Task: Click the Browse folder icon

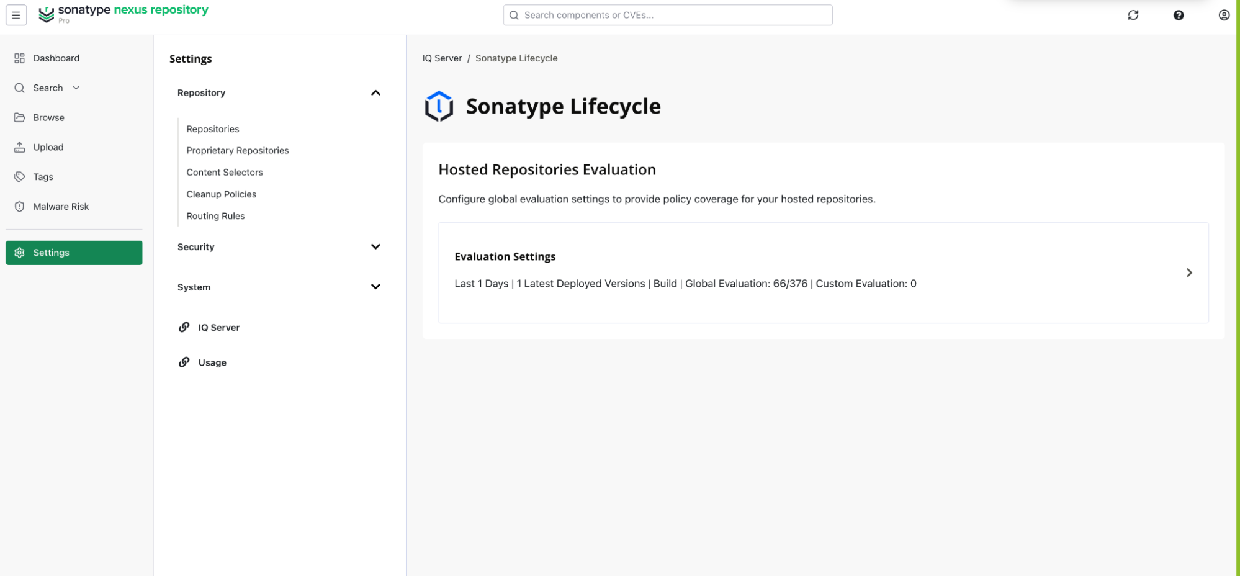Action: tap(20, 117)
